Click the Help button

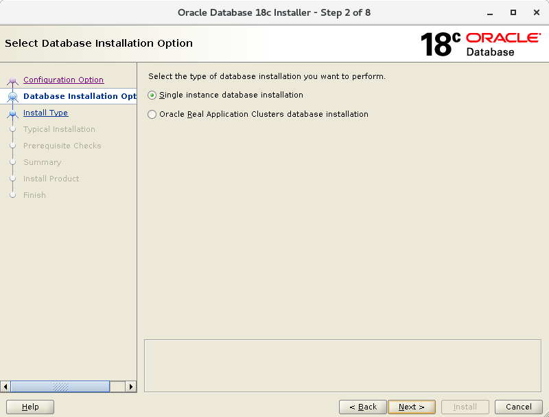30,407
